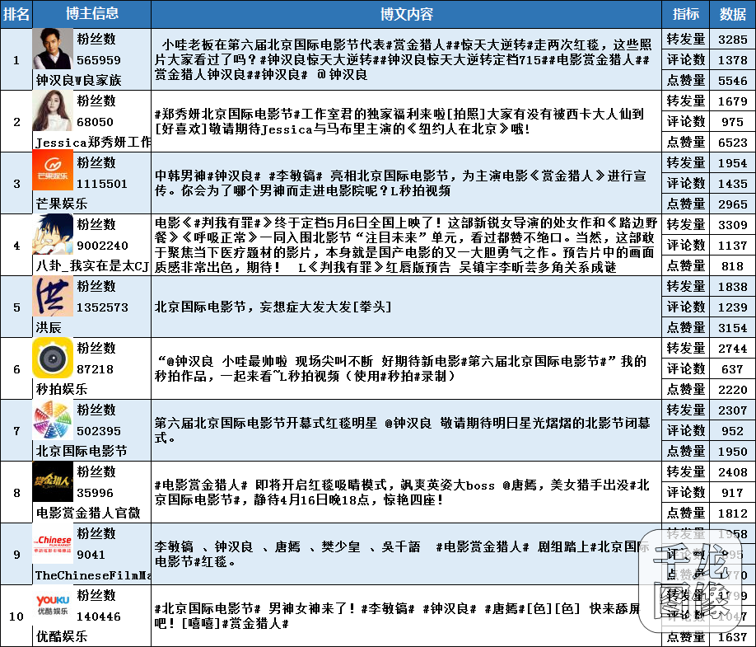The width and height of the screenshot is (756, 647).
Task: Click the post 北京国际电影节，妄想症大发大发
Action: point(273,307)
